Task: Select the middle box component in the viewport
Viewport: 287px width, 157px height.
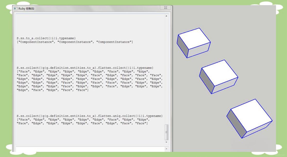Action: (x=218, y=77)
